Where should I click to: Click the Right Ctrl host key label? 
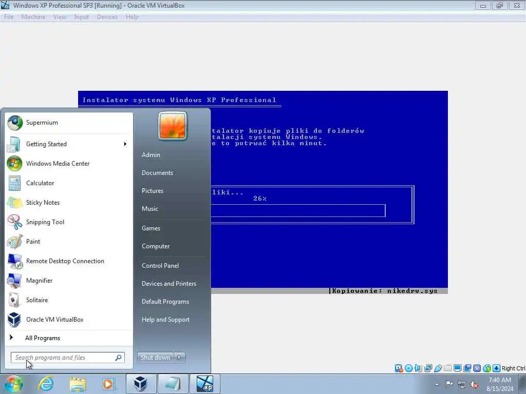513,368
